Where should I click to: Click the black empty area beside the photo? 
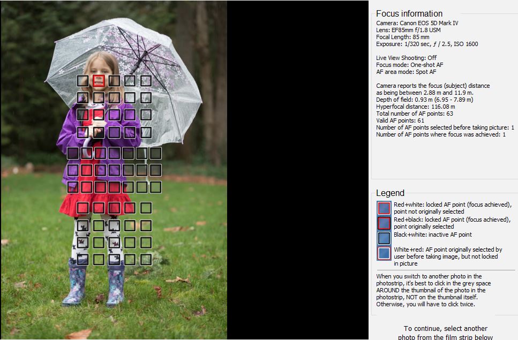(297, 170)
